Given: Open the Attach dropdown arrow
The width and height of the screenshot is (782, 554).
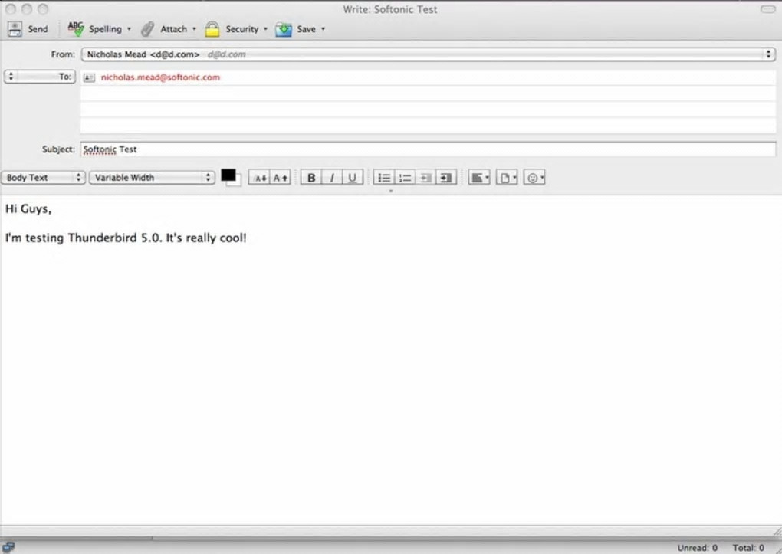Looking at the screenshot, I should (194, 29).
